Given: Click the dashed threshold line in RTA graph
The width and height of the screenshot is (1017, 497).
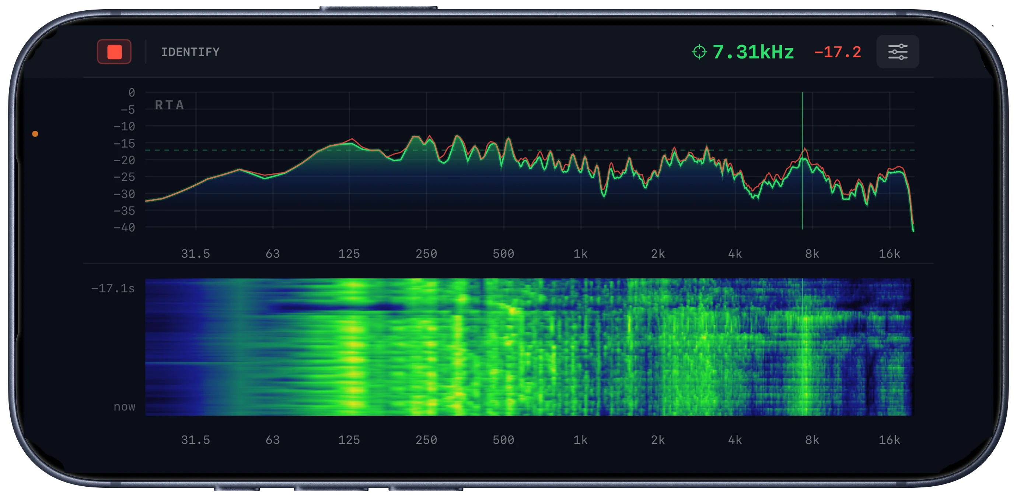Looking at the screenshot, I should [x=530, y=150].
